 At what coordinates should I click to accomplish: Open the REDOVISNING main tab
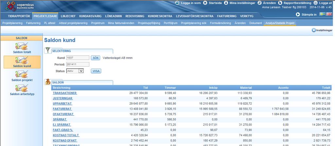(x=135, y=16)
